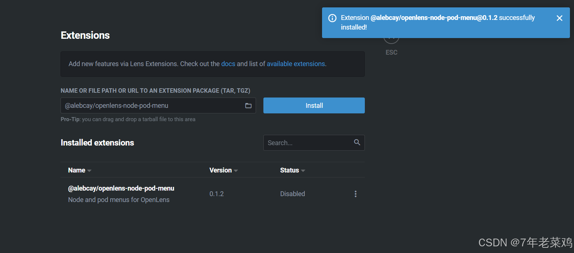Click the Pro-Tip drag and drop hint
The height and width of the screenshot is (253, 574).
(x=128, y=119)
